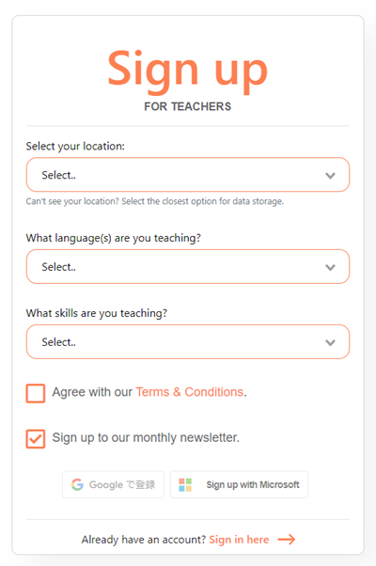376x566 pixels.
Task: Sign up using the Google button
Action: point(114,484)
